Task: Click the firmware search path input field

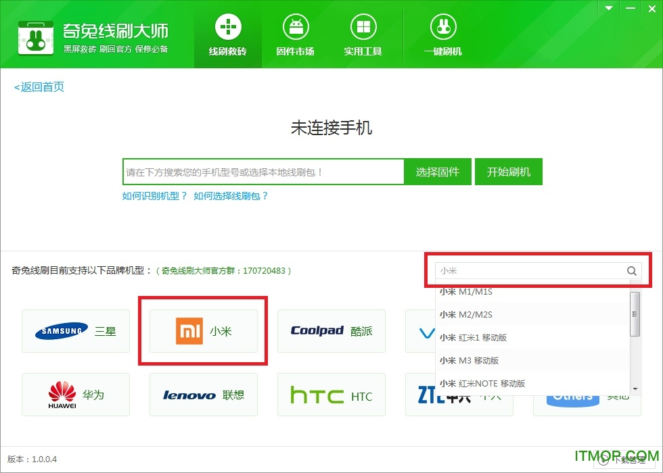Action: (263, 172)
